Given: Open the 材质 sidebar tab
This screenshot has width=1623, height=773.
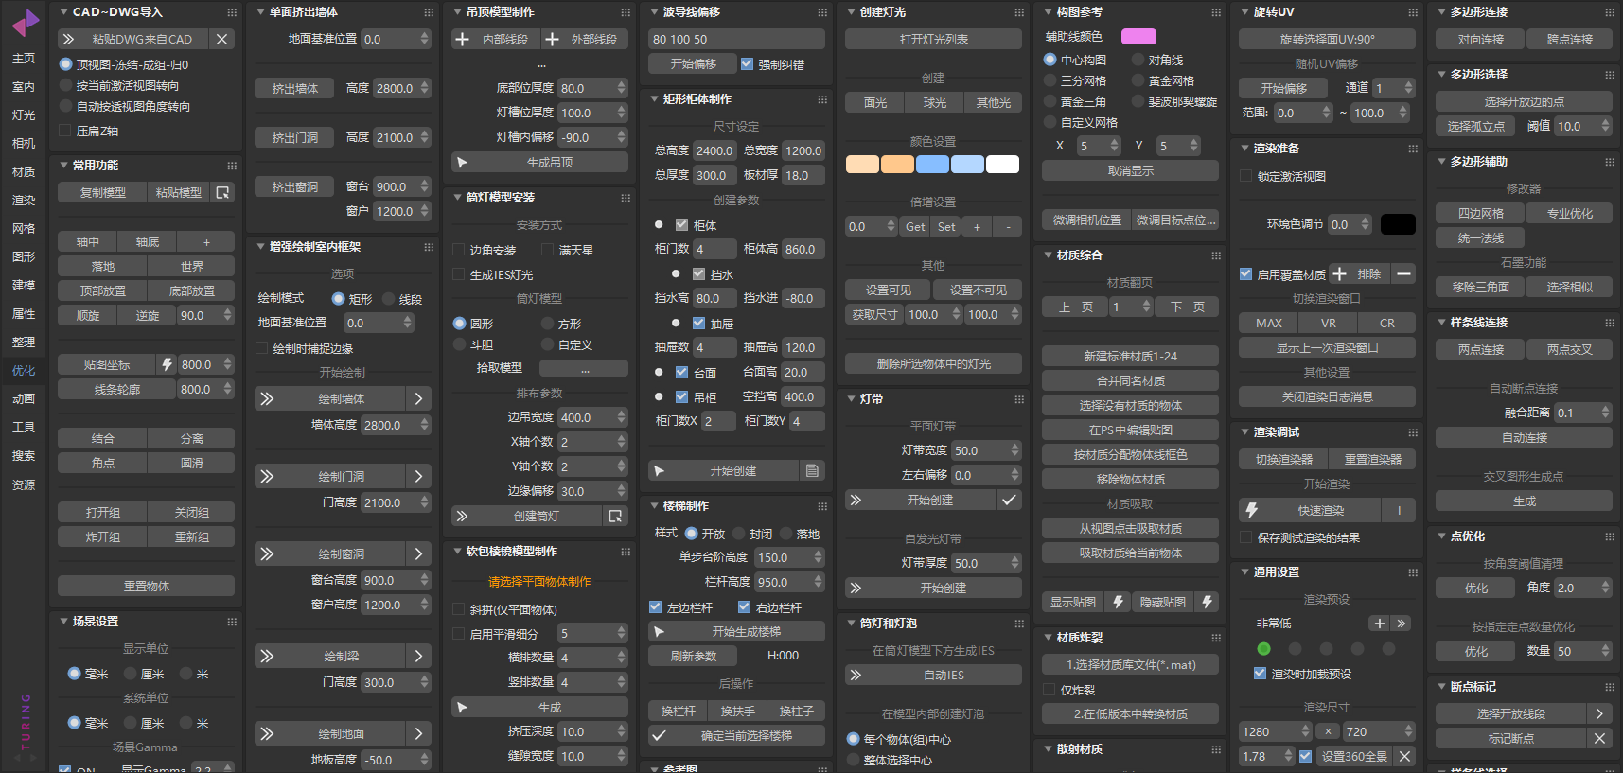Looking at the screenshot, I should [x=24, y=172].
